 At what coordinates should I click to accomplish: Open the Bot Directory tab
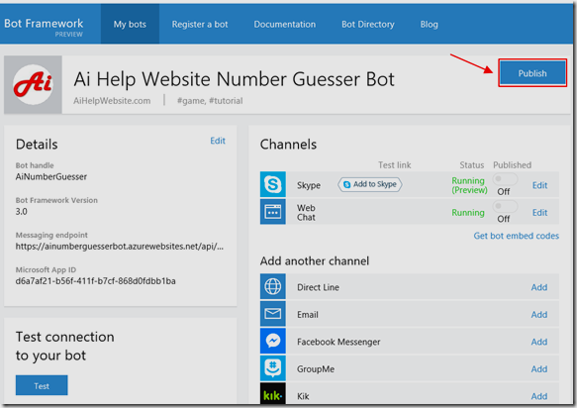click(368, 25)
